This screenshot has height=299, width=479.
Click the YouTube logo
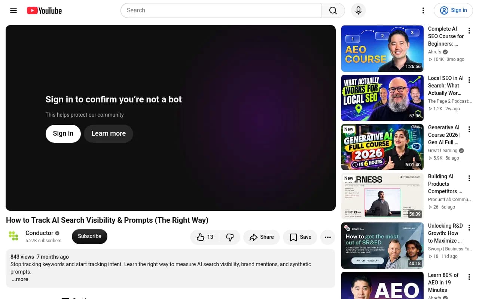tap(44, 10)
